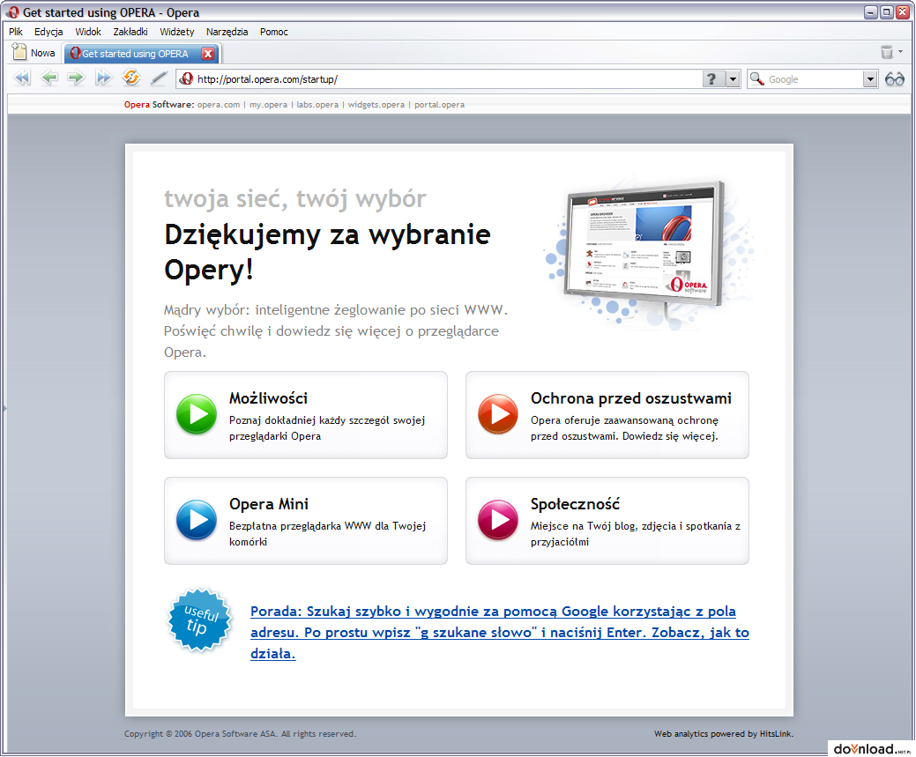Click the orange play icon for Ochrona

click(x=498, y=414)
